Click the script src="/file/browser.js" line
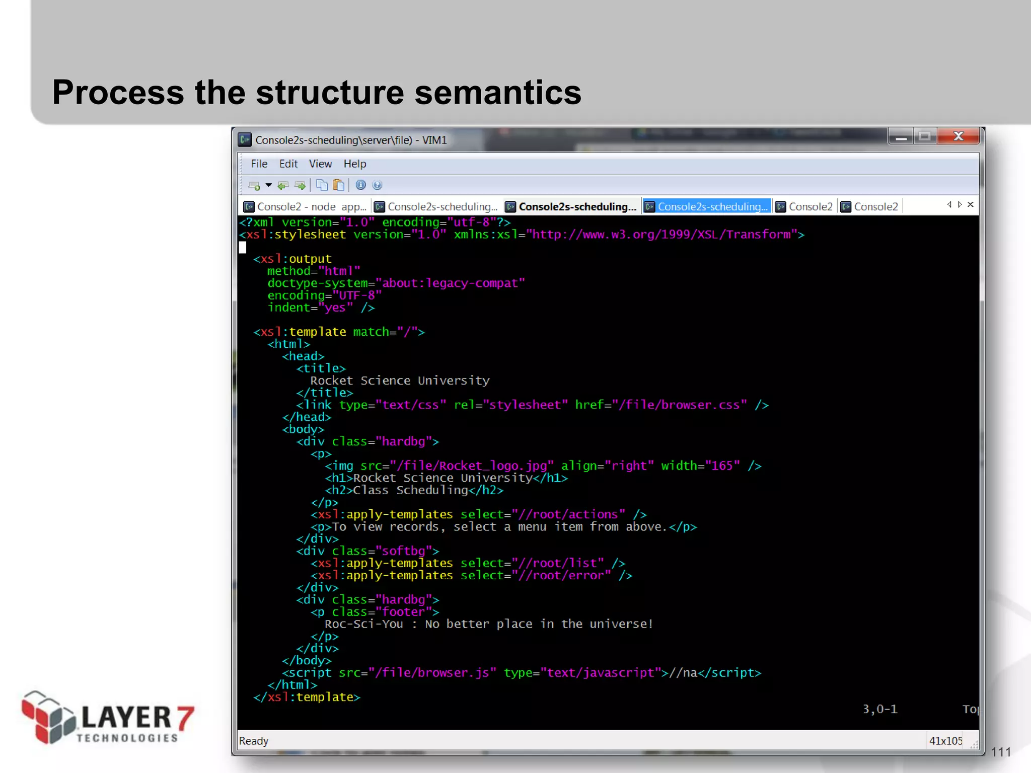The height and width of the screenshot is (773, 1031). [x=522, y=673]
